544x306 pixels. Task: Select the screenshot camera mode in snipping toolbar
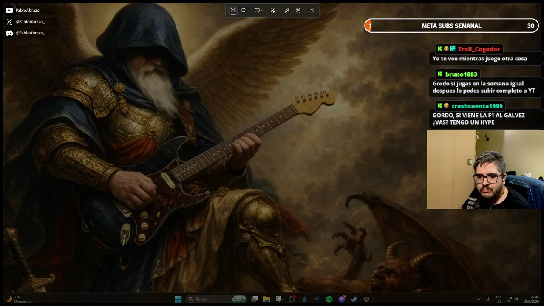[233, 11]
